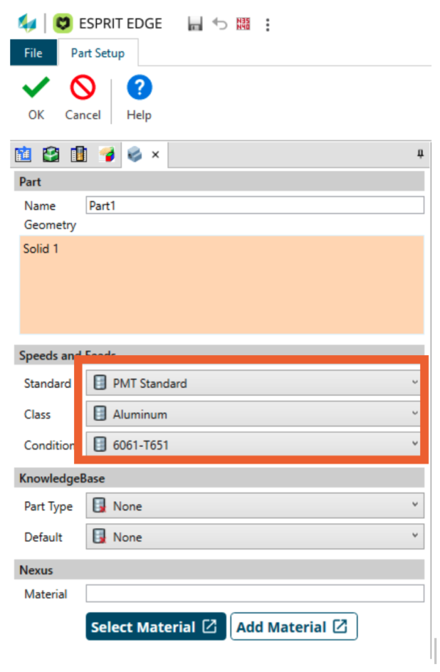The width and height of the screenshot is (440, 672).
Task: Open the File tab
Action: coord(33,53)
